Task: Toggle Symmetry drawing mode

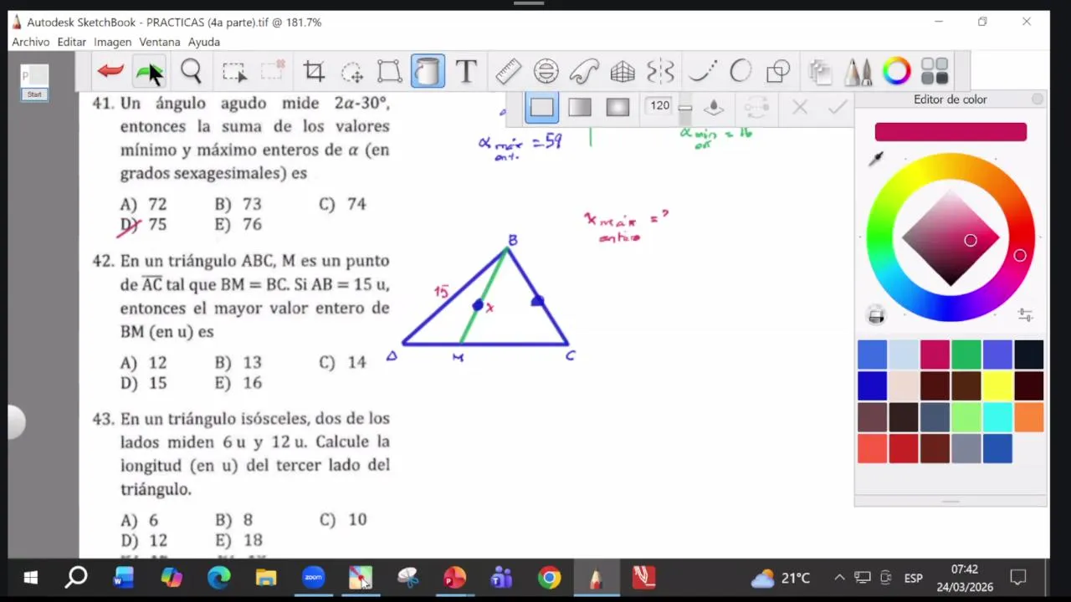Action: (660, 72)
